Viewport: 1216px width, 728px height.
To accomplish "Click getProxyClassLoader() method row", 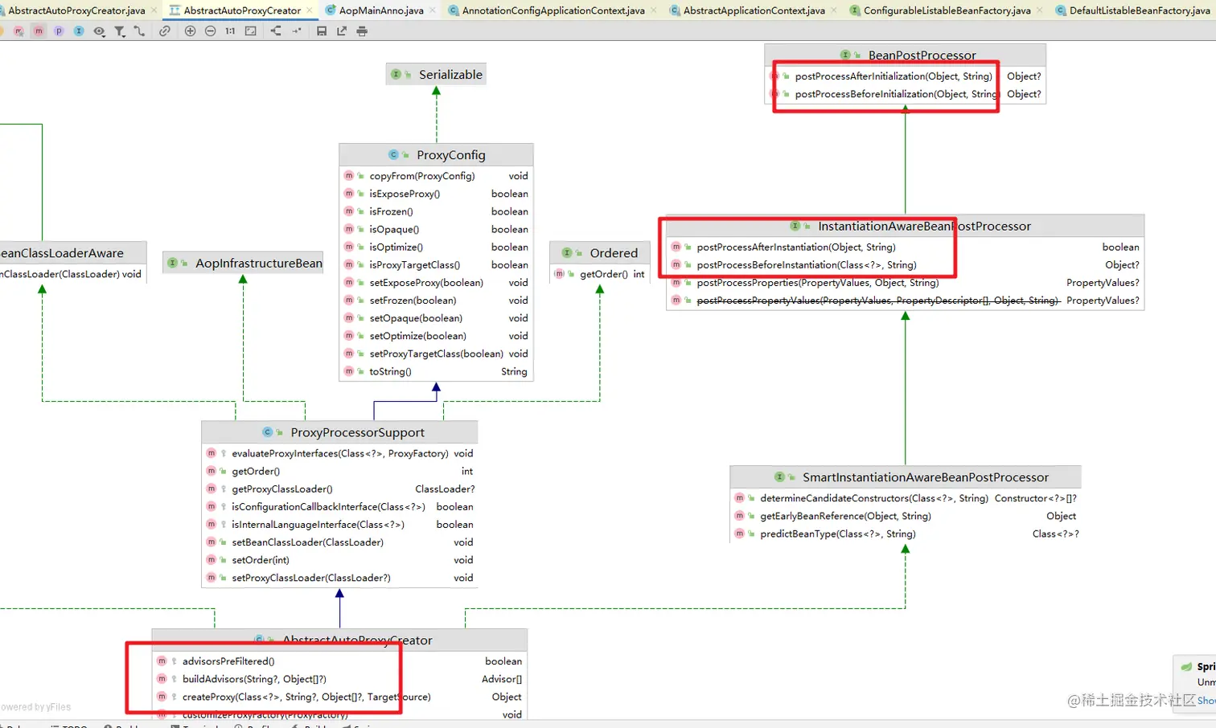I will click(339, 489).
